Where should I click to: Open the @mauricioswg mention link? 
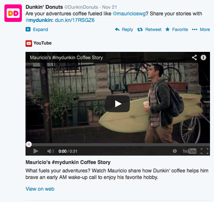point(129,14)
